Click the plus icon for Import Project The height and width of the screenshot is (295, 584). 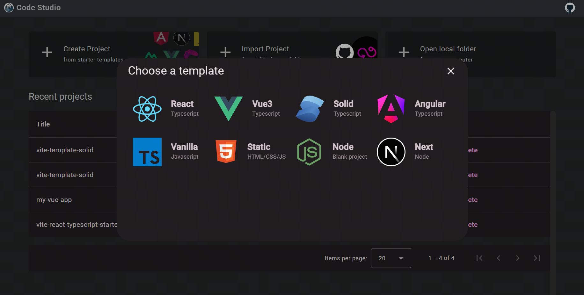225,52
